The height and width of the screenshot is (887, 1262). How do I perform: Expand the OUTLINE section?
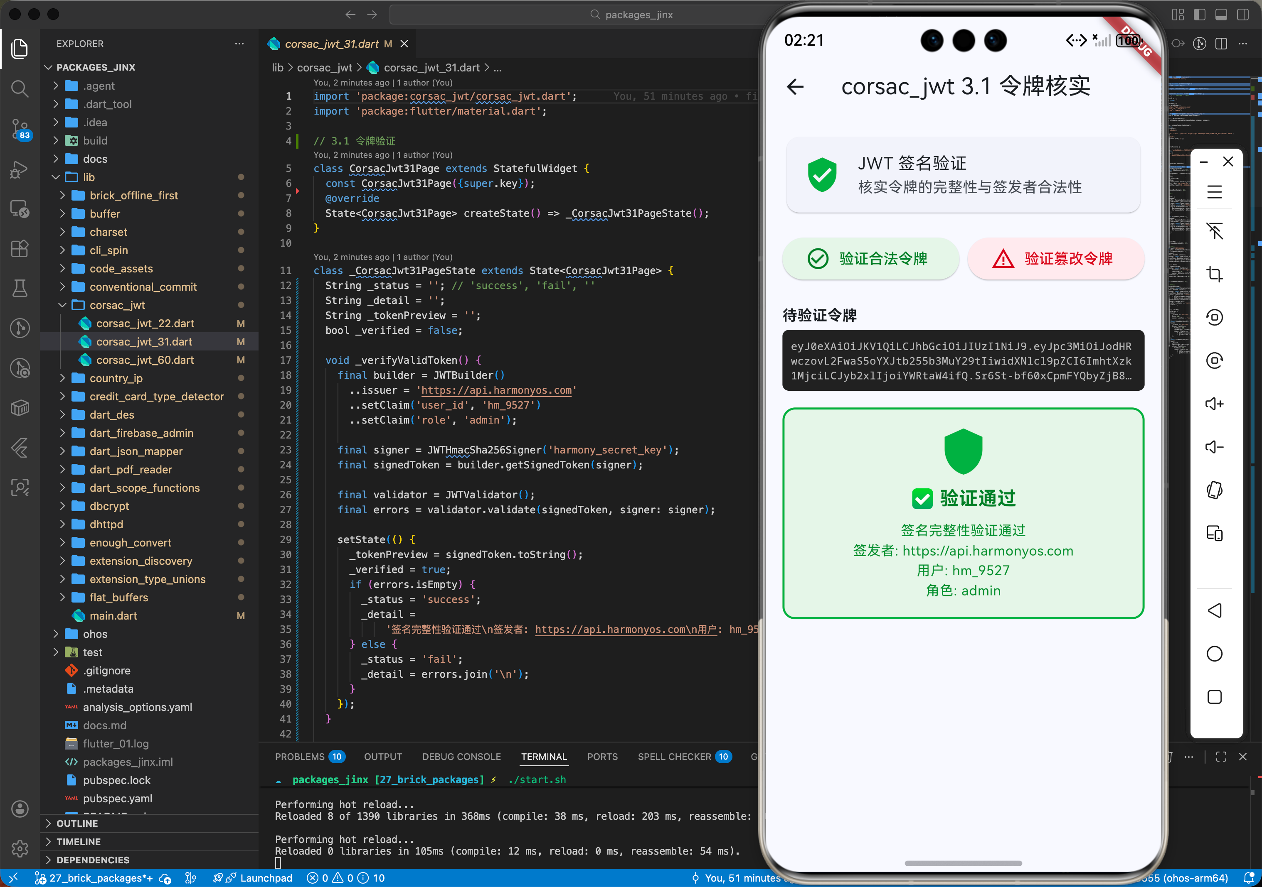77,823
